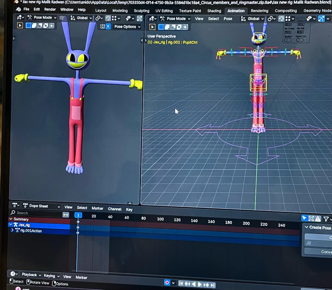
Task: Open the File menu
Action: pyautogui.click(x=27, y=9)
